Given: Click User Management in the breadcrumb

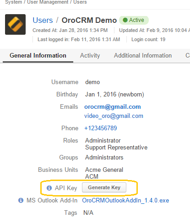Looking at the screenshot, I should (48, 2).
